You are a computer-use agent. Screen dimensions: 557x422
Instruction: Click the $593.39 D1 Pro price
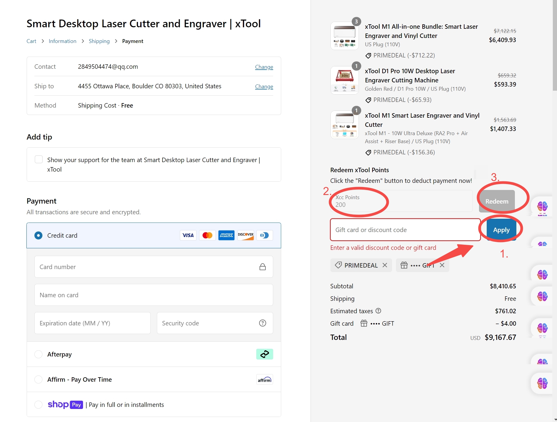tap(505, 84)
